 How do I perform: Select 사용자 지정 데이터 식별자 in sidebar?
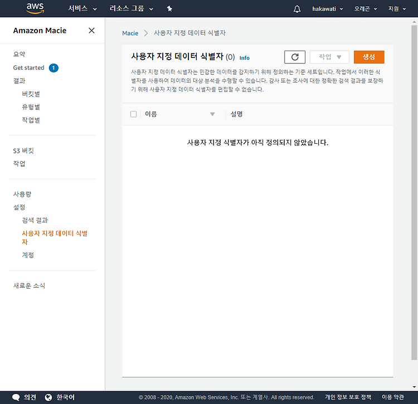point(55,237)
